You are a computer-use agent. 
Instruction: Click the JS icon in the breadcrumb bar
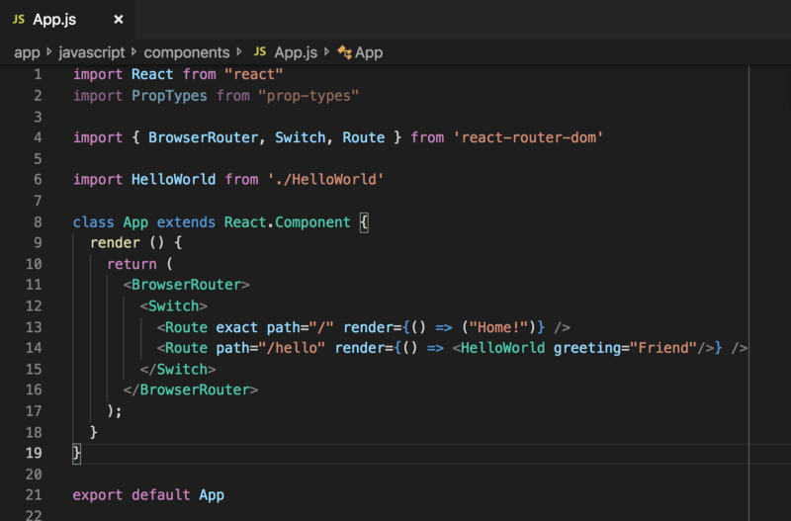tap(260, 52)
